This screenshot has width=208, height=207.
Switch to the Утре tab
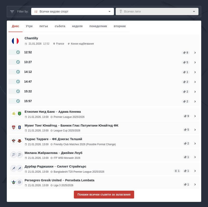click(x=29, y=26)
